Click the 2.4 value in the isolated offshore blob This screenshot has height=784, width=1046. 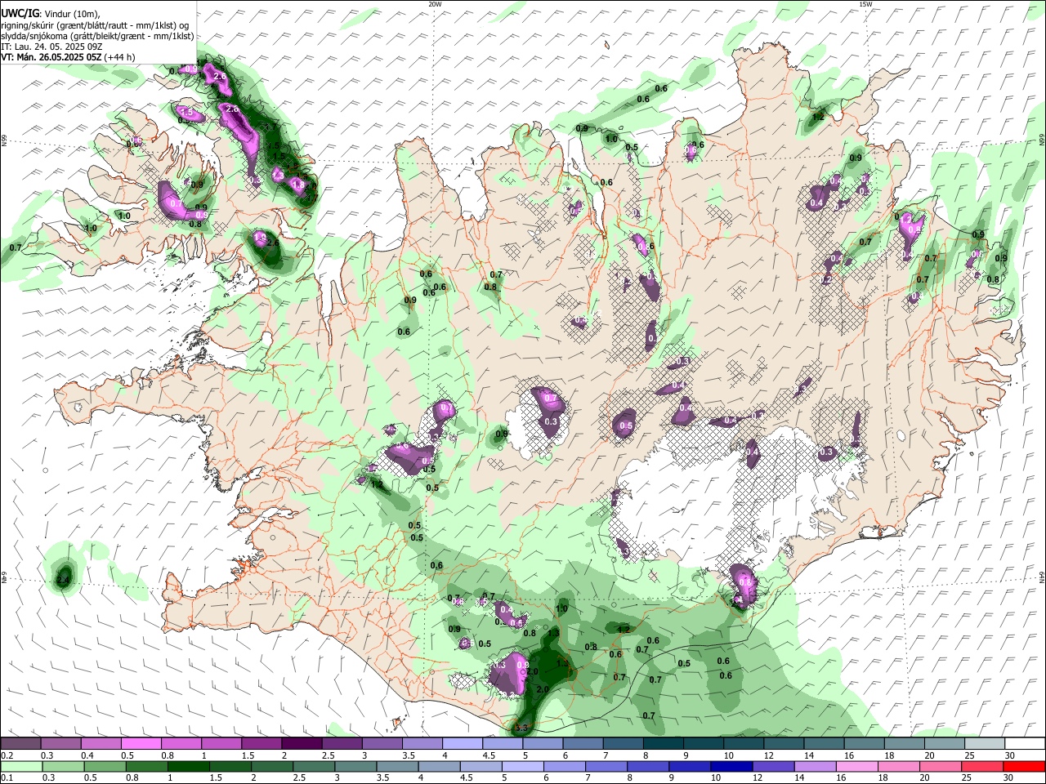64,580
